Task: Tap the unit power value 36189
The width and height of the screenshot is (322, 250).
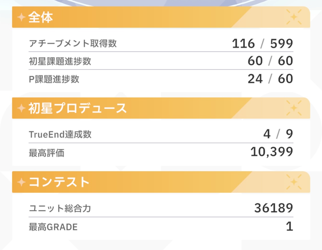Action: coord(273,208)
